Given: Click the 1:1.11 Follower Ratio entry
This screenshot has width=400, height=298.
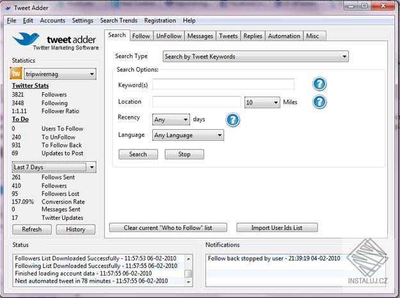Looking at the screenshot, I should click(x=45, y=111).
